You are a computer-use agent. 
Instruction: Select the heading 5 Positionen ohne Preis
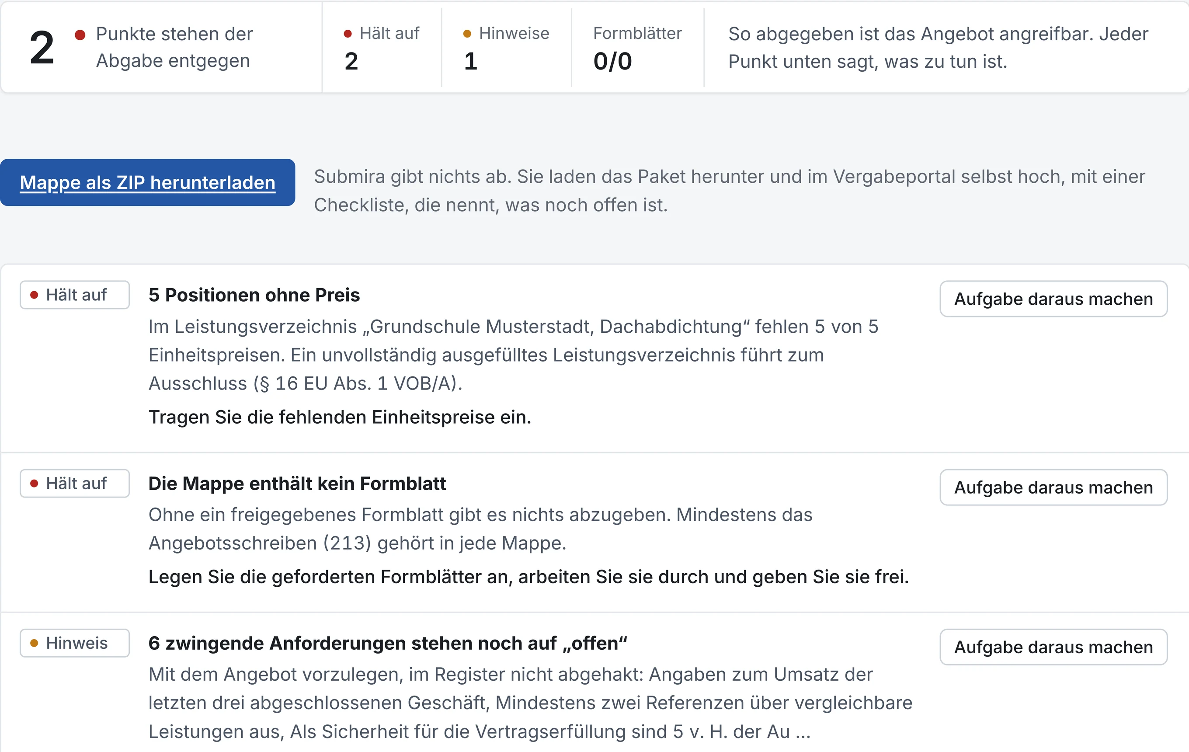[x=254, y=295]
